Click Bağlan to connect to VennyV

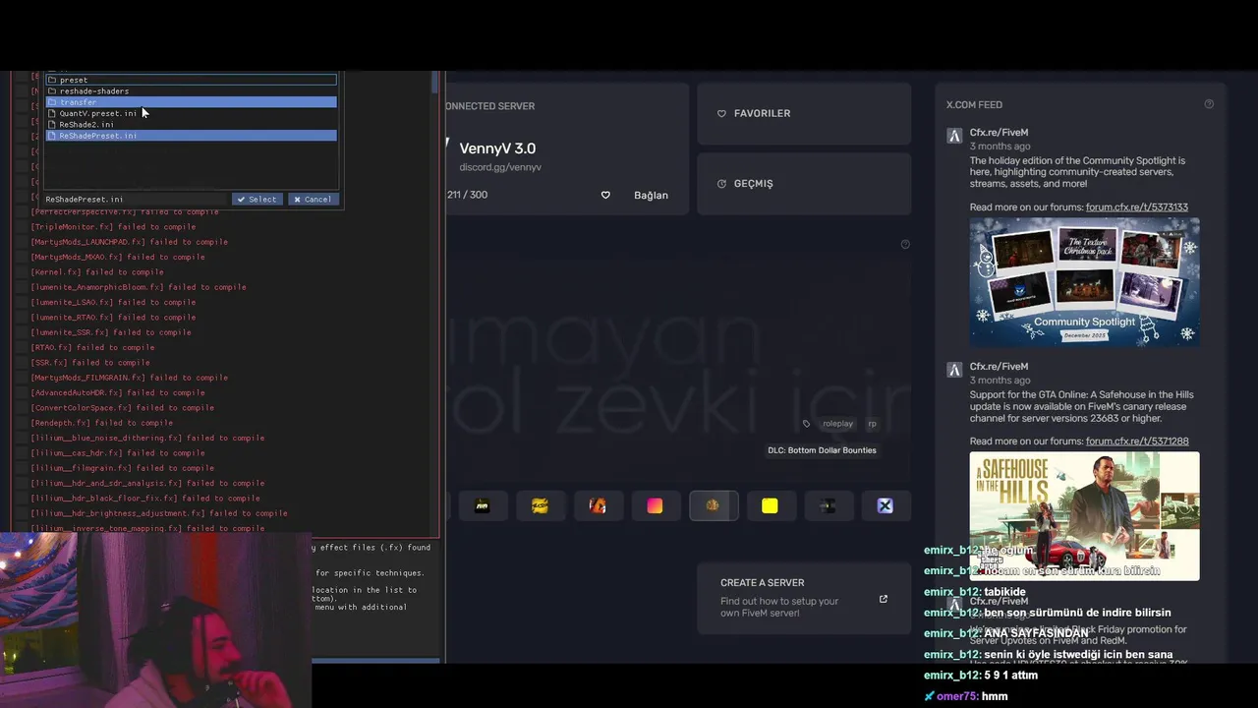tap(651, 195)
